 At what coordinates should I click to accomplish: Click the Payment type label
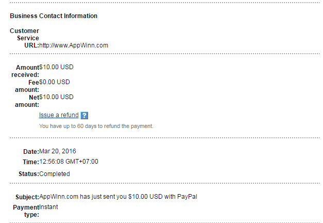click(x=26, y=211)
